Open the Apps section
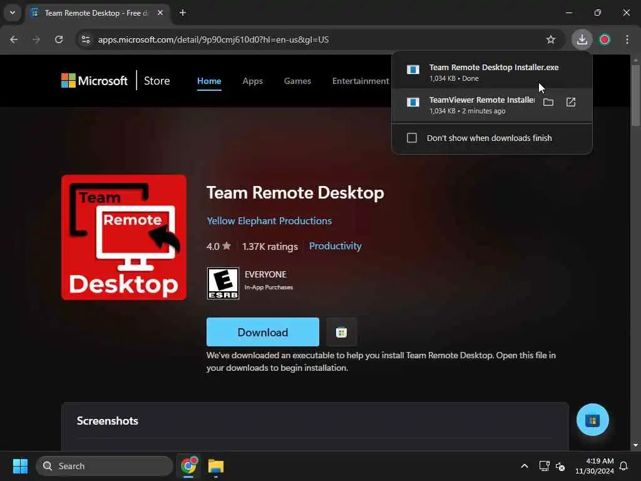 [x=253, y=81]
